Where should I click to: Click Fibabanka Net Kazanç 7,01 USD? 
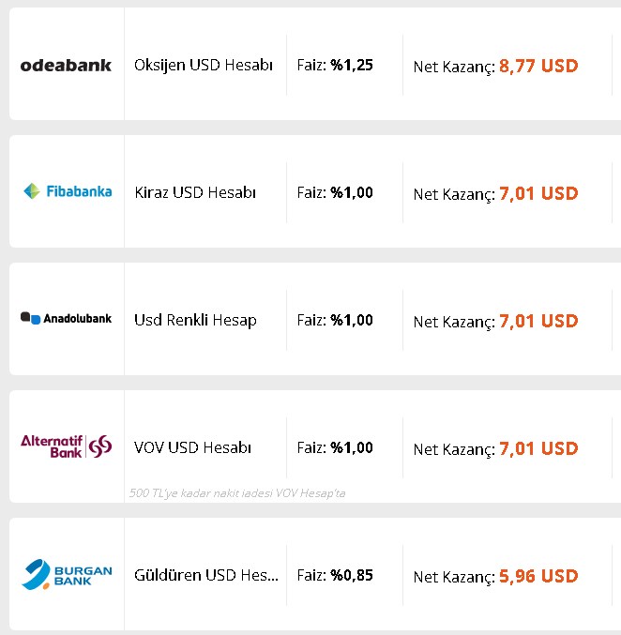click(538, 193)
